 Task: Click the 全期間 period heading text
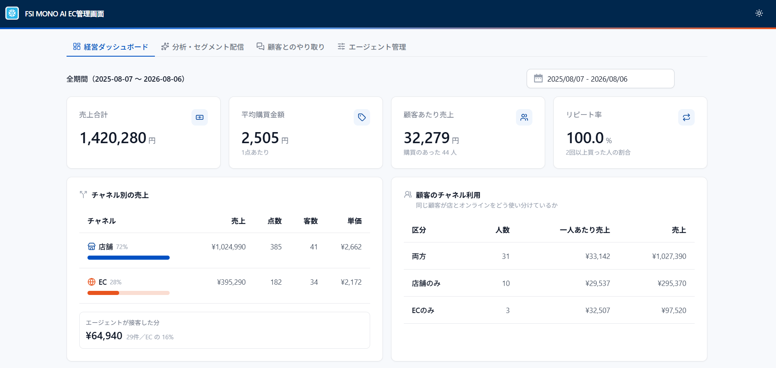125,79
